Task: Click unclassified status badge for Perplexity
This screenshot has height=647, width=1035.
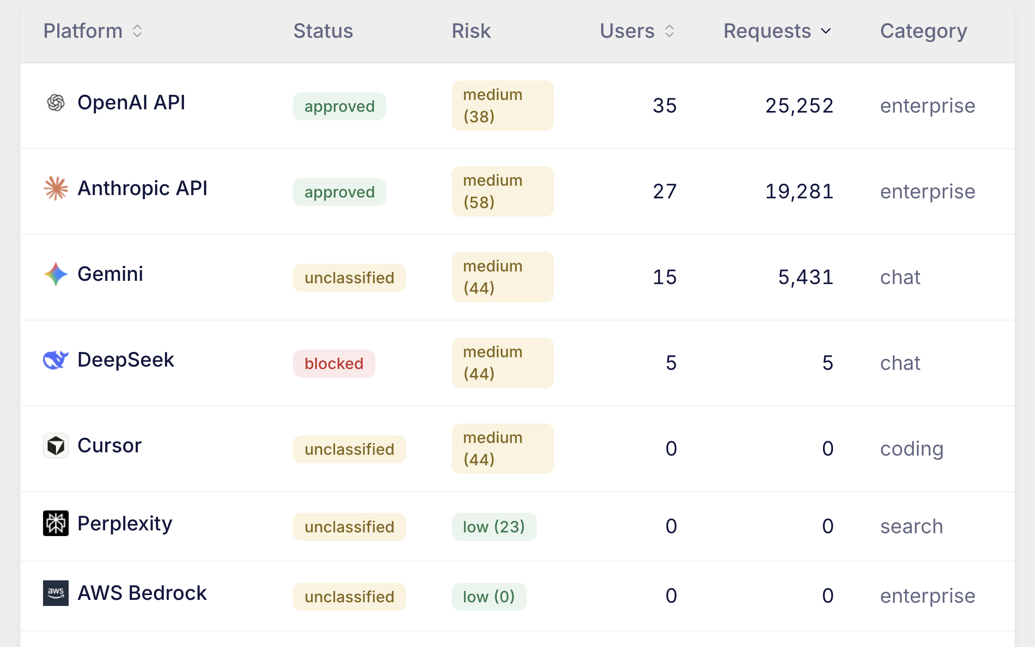Action: (349, 527)
